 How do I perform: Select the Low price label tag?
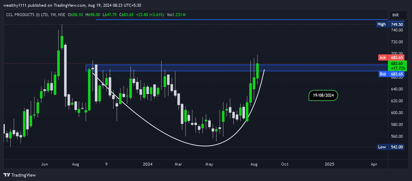[x=382, y=147]
